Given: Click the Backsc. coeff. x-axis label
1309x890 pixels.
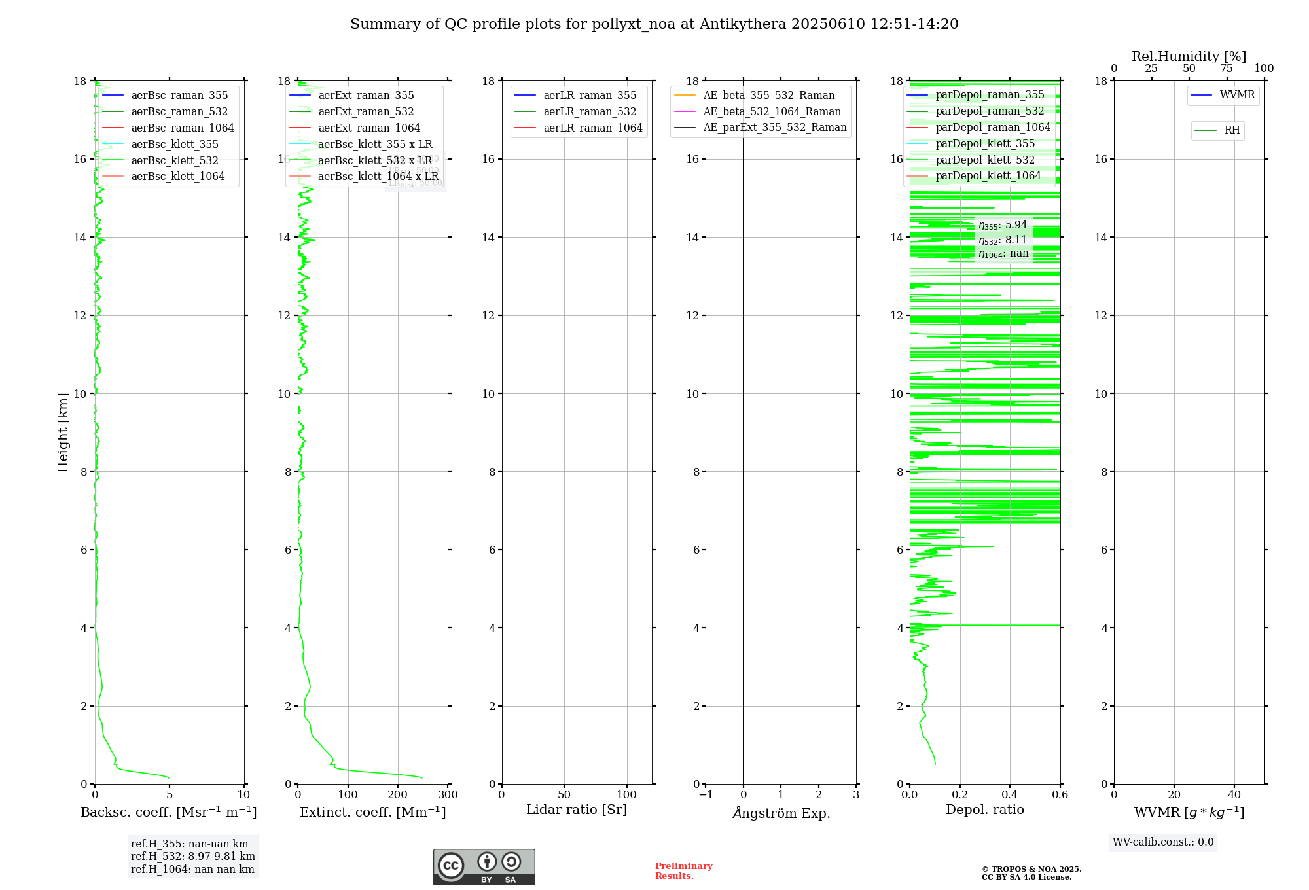Looking at the screenshot, I should (169, 812).
